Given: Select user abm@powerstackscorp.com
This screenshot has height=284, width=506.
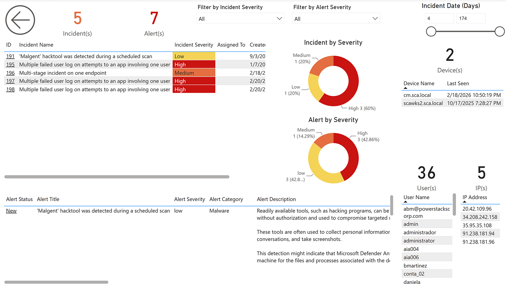Looking at the screenshot, I should [x=427, y=212].
